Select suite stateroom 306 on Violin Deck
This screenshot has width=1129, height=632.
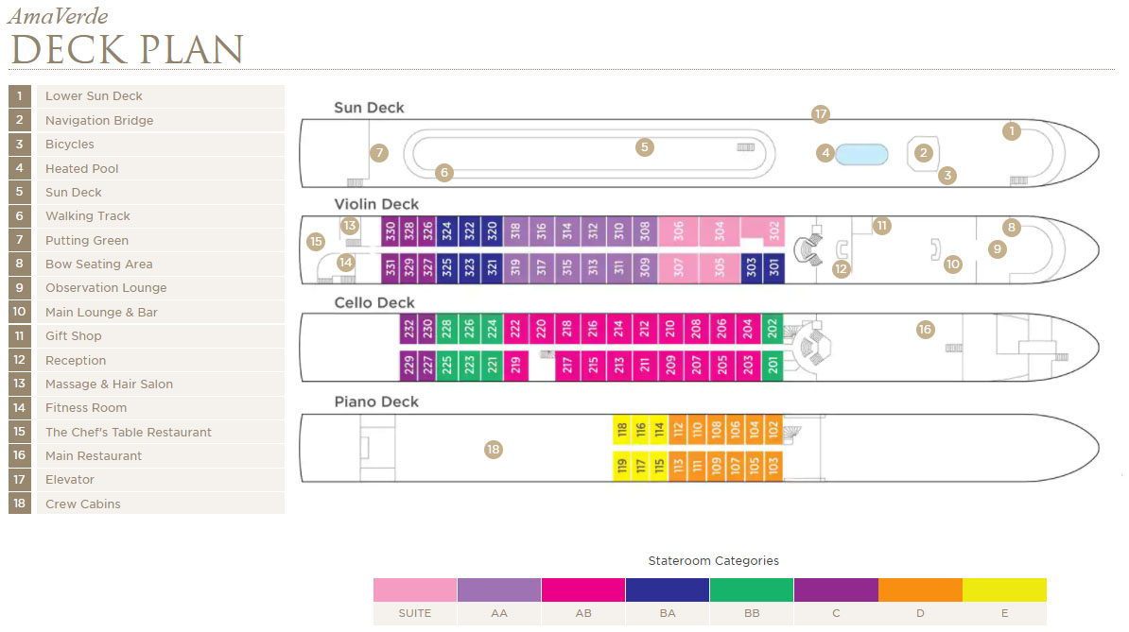pyautogui.click(x=678, y=231)
